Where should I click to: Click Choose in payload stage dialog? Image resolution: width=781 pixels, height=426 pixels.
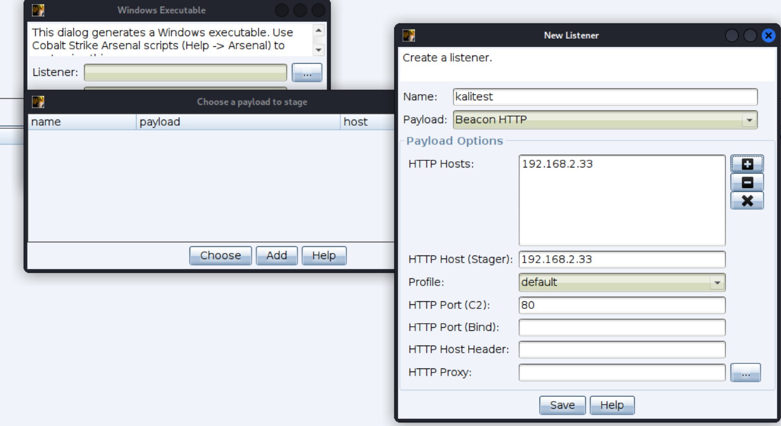[221, 255]
